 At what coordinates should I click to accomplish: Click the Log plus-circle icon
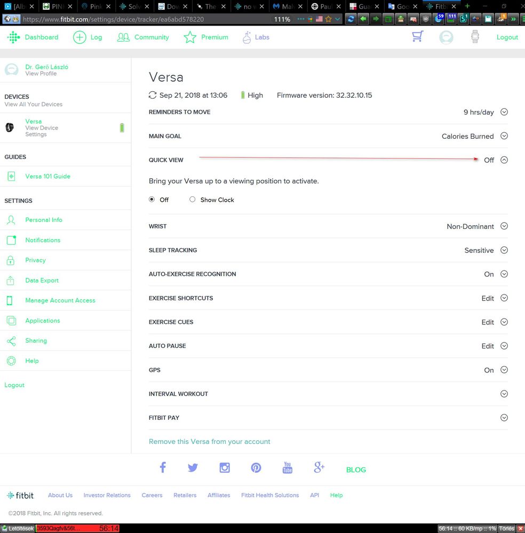pos(79,37)
